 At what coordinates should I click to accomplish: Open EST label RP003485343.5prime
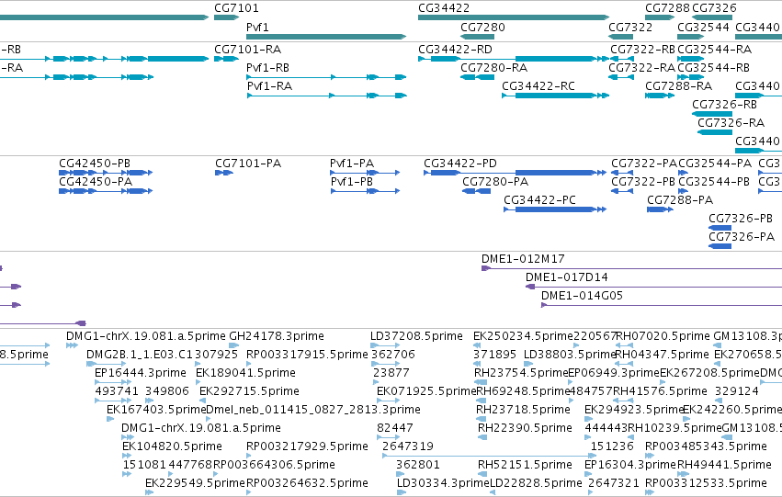tap(707, 447)
